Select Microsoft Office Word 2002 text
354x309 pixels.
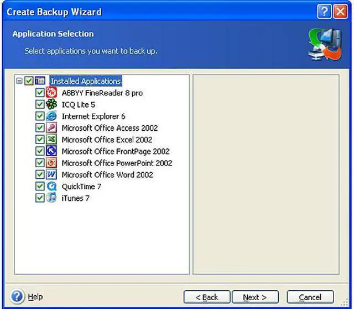click(107, 175)
